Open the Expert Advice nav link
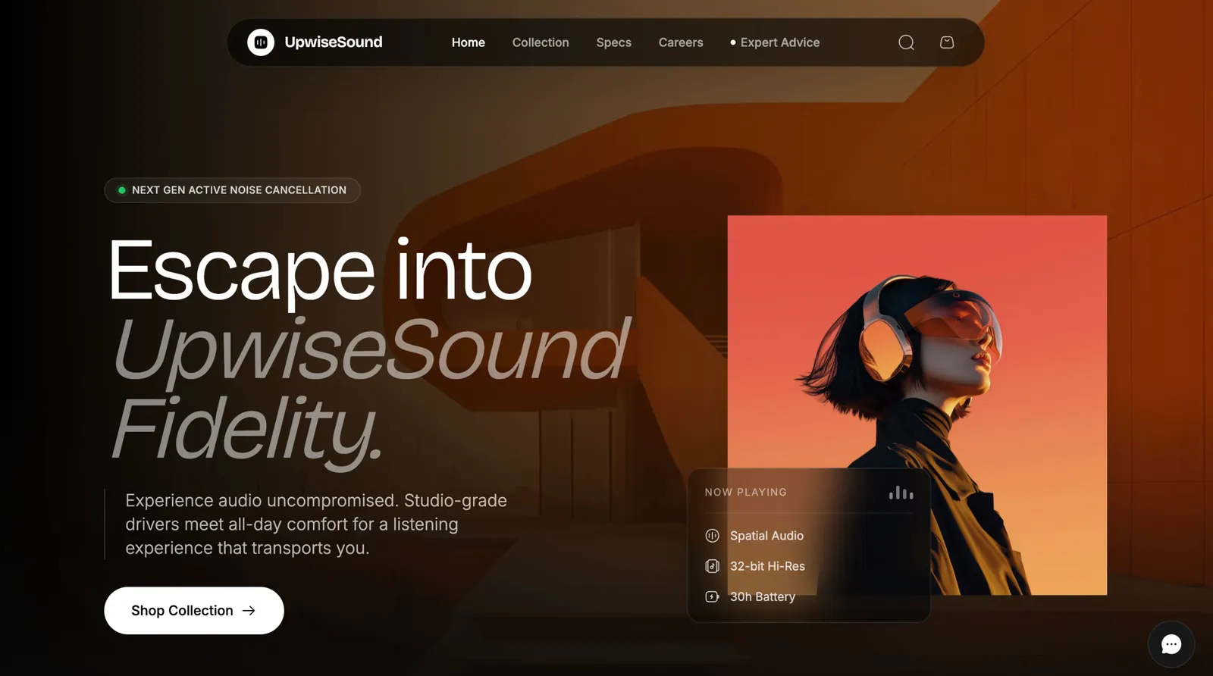The image size is (1213, 676). click(775, 42)
